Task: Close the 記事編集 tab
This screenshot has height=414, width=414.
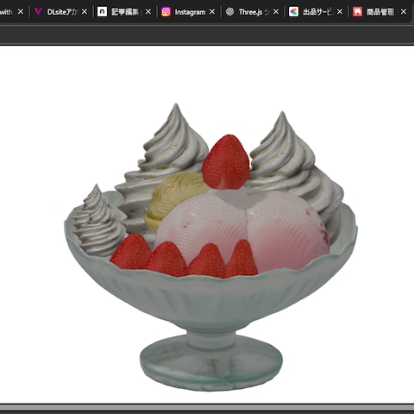Action: point(148,12)
